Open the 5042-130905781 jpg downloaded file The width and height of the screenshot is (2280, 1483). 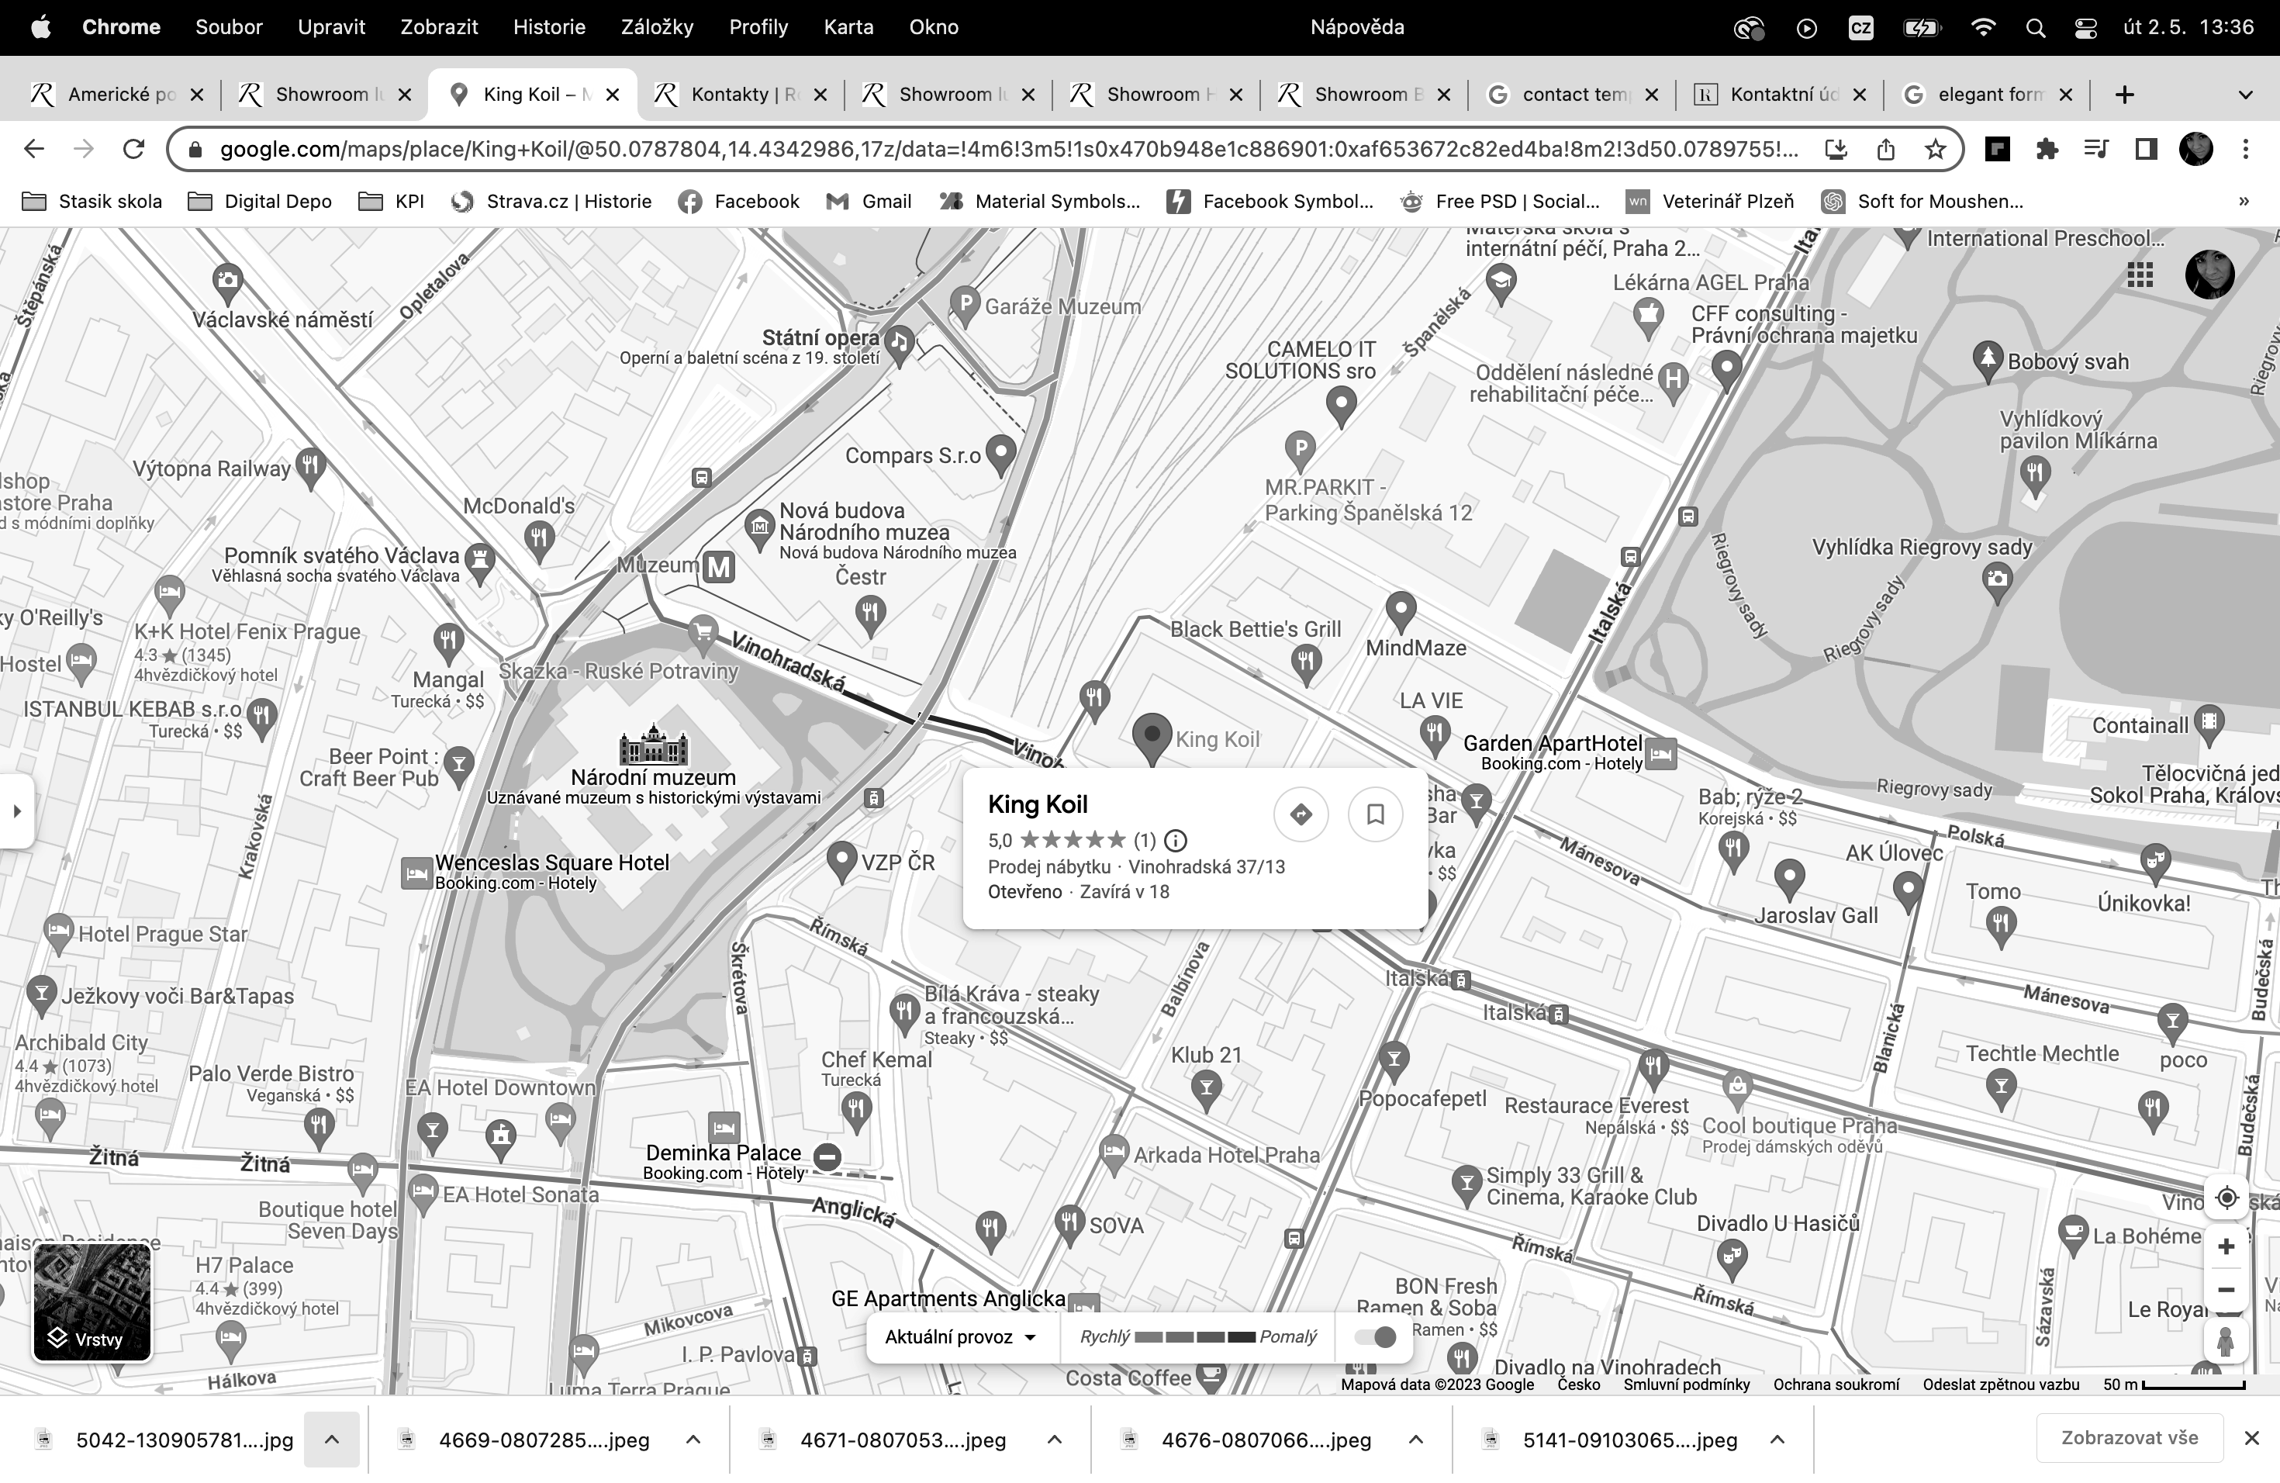click(164, 1439)
